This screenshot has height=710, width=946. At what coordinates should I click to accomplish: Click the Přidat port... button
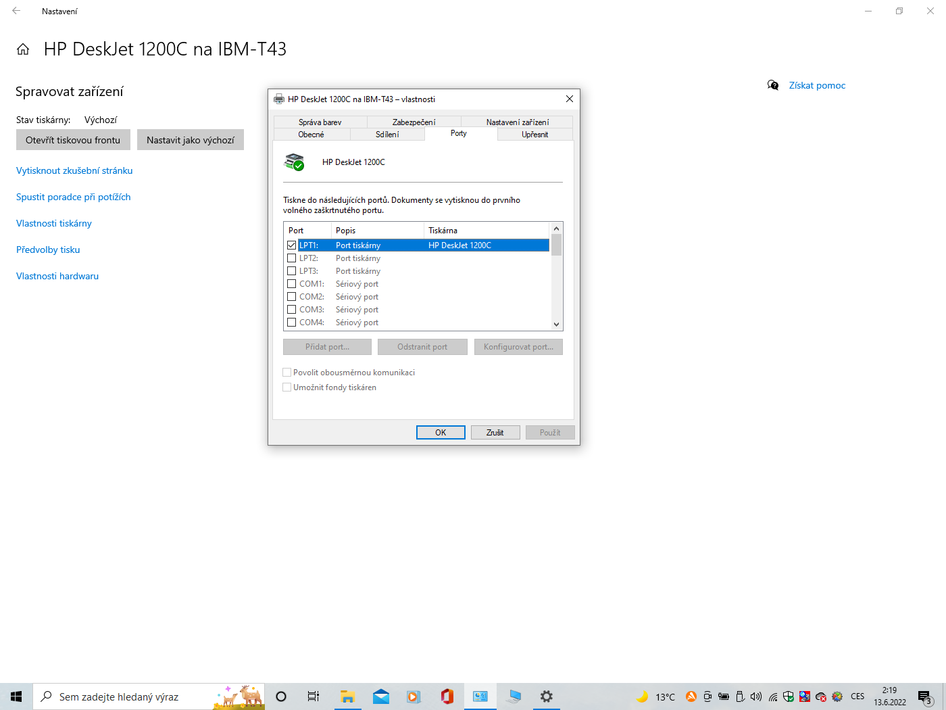click(327, 347)
